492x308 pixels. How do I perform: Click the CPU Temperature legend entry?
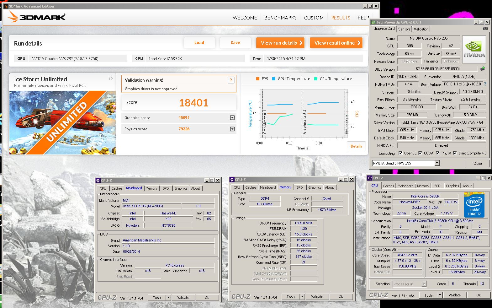click(x=333, y=79)
